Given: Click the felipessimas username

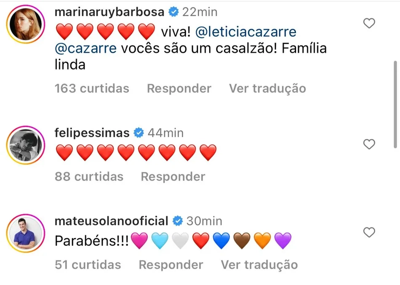Looking at the screenshot, I should tap(92, 133).
